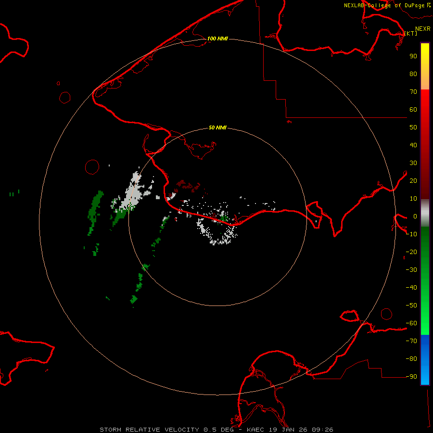Click the yellow top segment of color bar
Image resolution: width=433 pixels, height=433 pixels.
pyautogui.click(x=425, y=66)
